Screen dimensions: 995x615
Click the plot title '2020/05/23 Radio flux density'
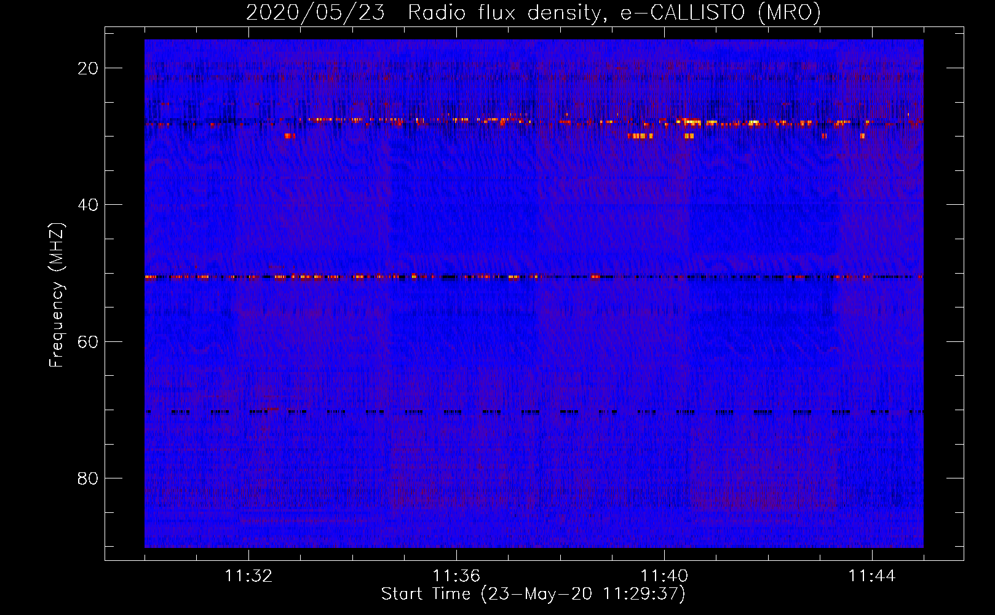click(533, 12)
